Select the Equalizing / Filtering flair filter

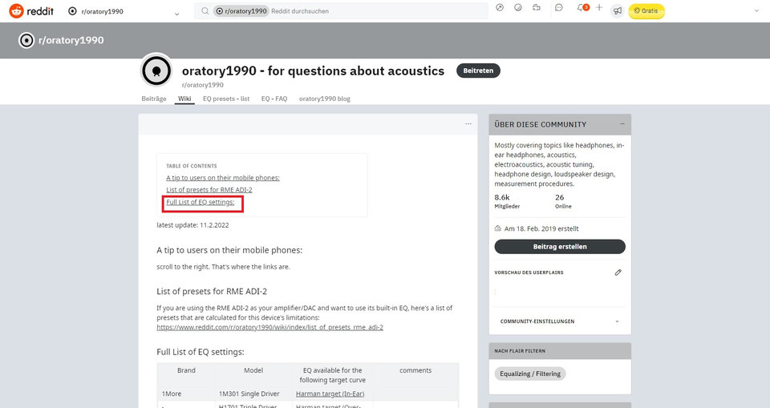tap(530, 374)
